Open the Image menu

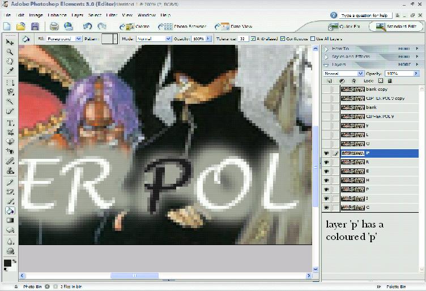[x=36, y=15]
